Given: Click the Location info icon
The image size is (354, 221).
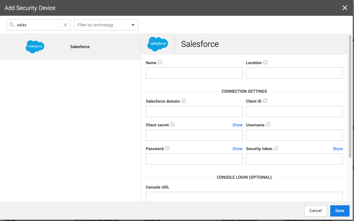Looking at the screenshot, I should (265, 62).
